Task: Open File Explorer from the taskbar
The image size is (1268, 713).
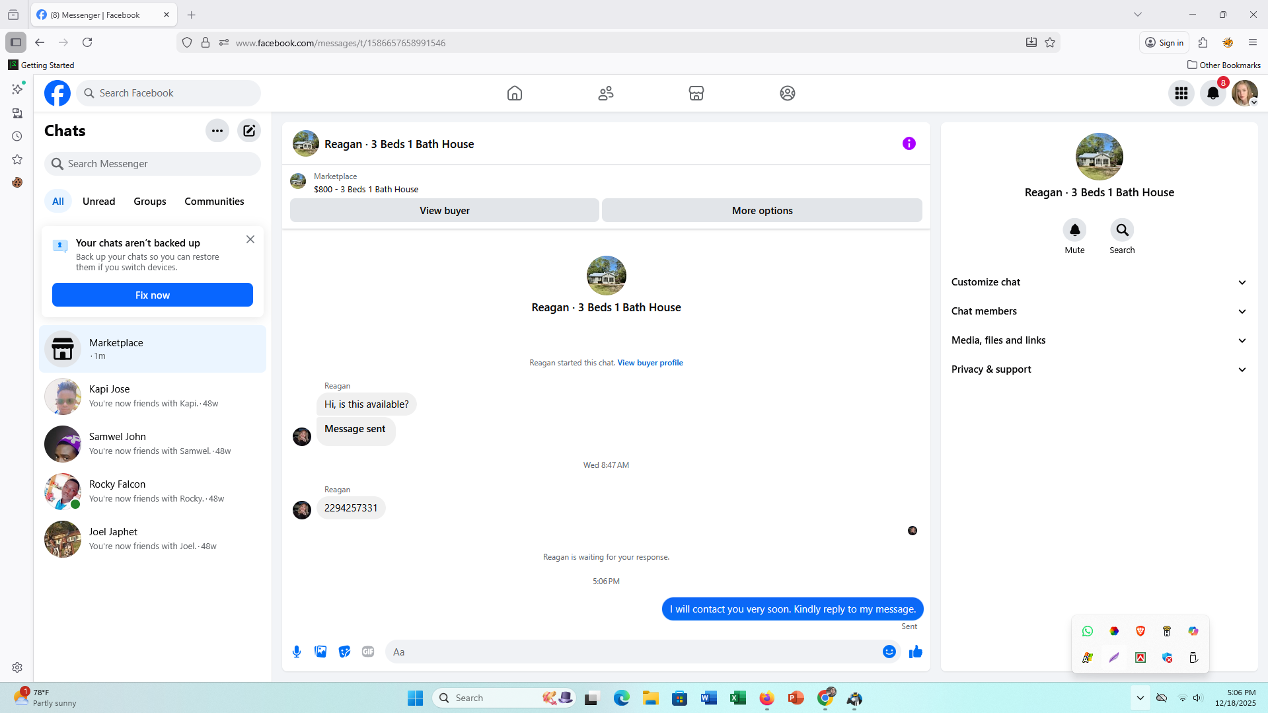Action: [651, 698]
